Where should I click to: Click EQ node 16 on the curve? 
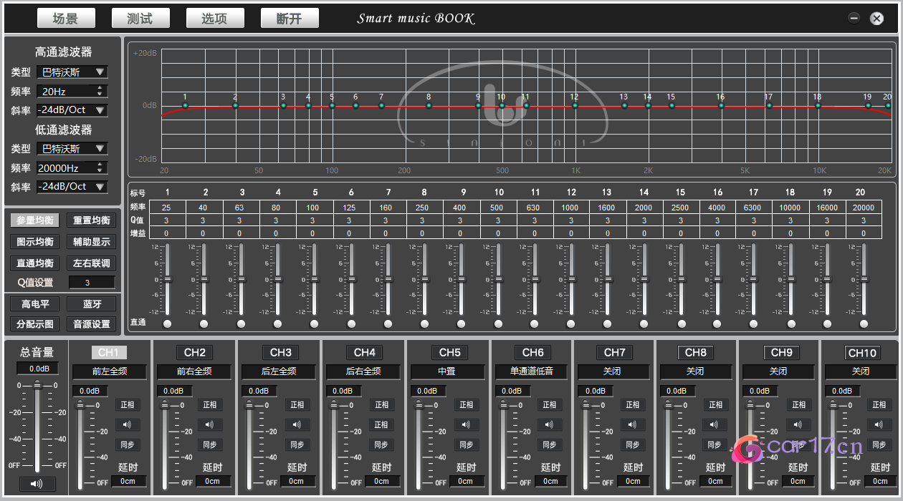click(721, 106)
